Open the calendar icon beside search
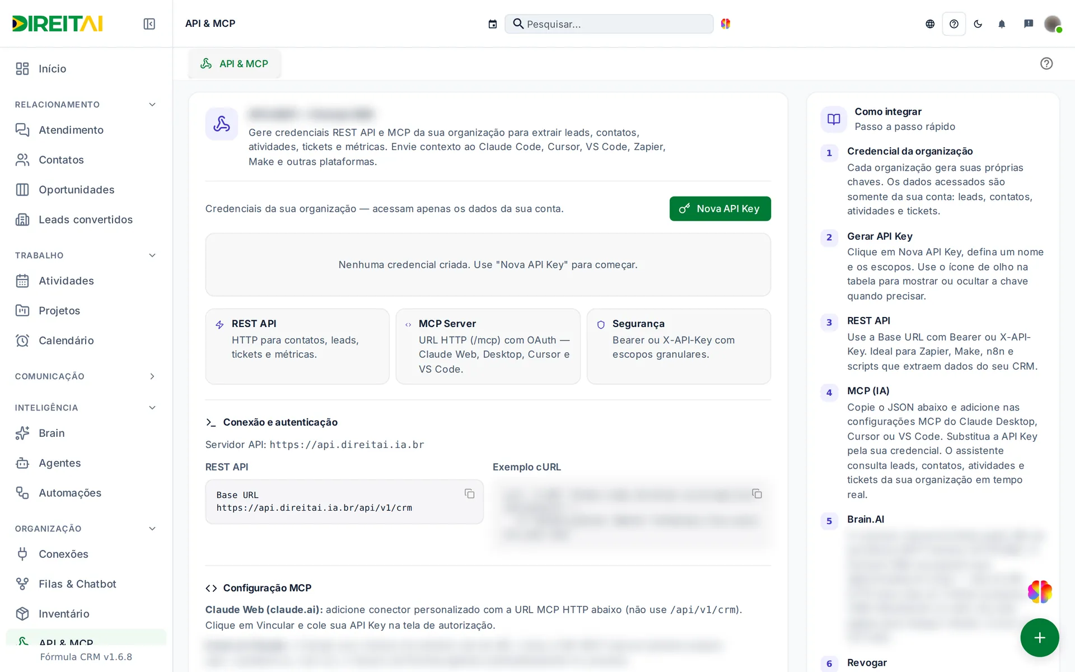The width and height of the screenshot is (1075, 672). click(492, 24)
